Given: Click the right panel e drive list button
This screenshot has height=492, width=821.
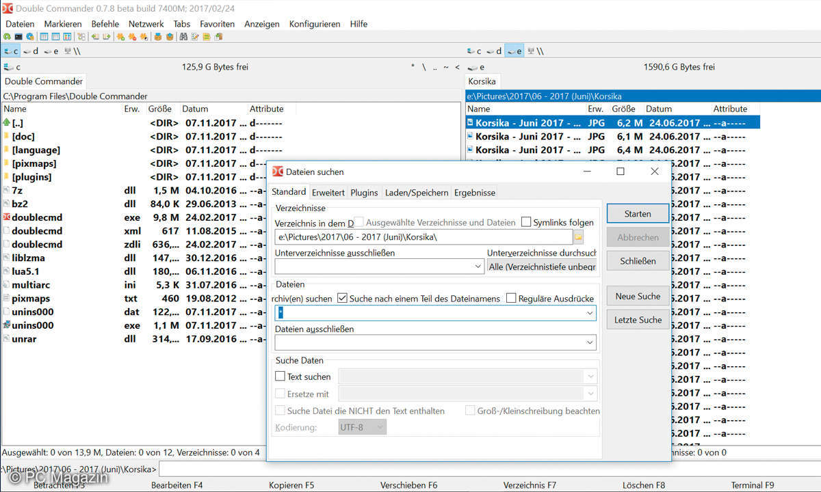Looking at the screenshot, I should click(x=475, y=67).
